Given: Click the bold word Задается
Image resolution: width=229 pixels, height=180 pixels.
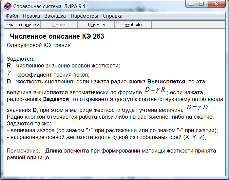Looking at the screenshot, I should pos(56,99).
